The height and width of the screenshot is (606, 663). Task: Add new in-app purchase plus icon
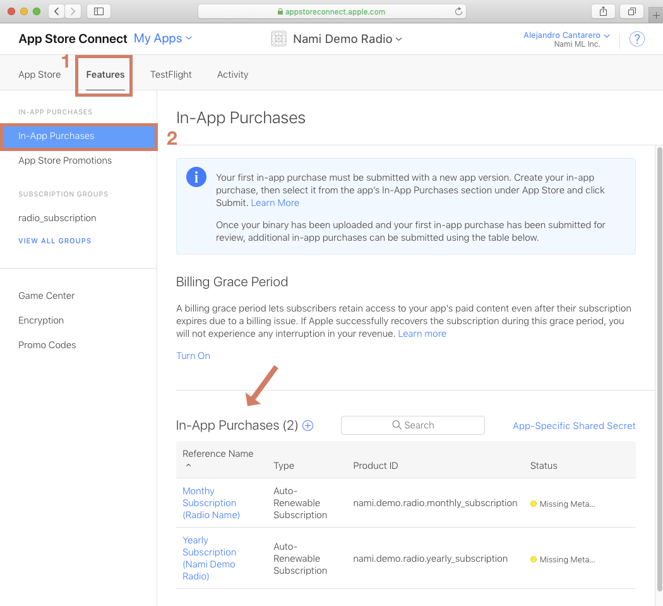[x=308, y=426]
